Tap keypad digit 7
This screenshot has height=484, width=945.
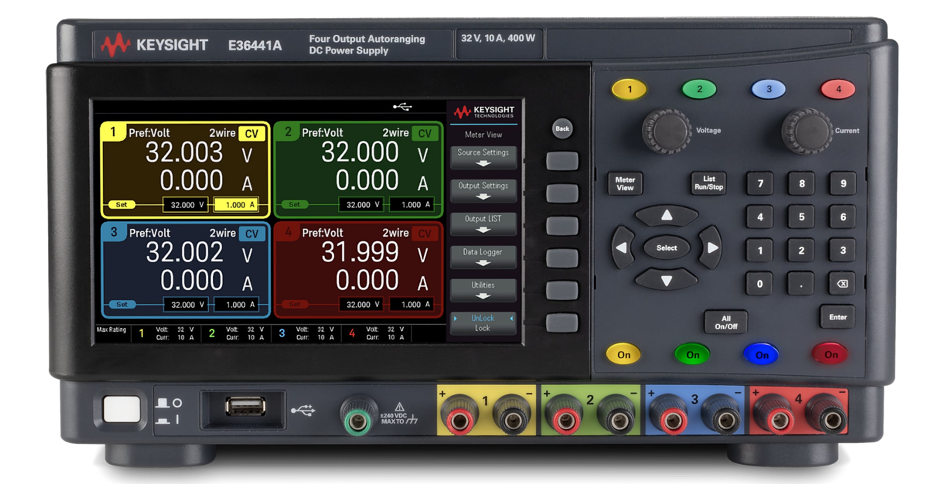point(760,184)
